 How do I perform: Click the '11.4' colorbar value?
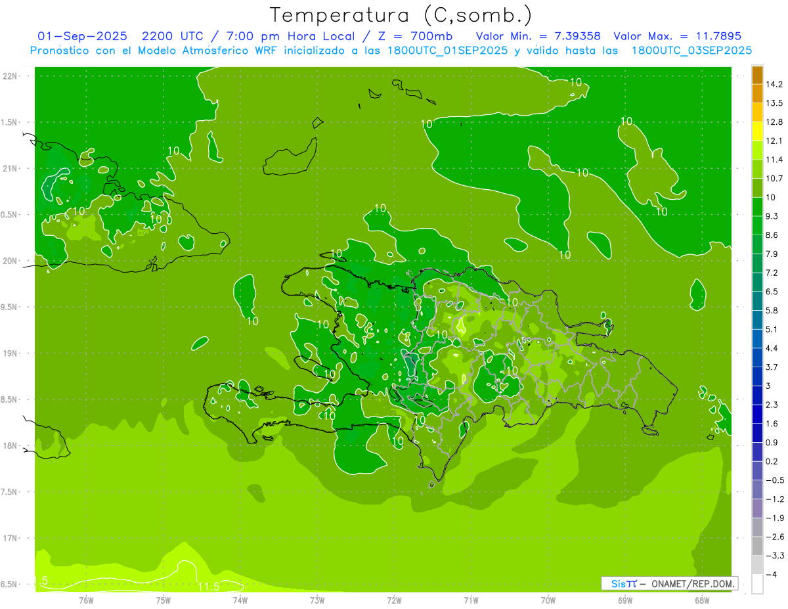pyautogui.click(x=775, y=160)
